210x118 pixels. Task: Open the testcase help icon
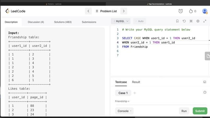point(205,92)
